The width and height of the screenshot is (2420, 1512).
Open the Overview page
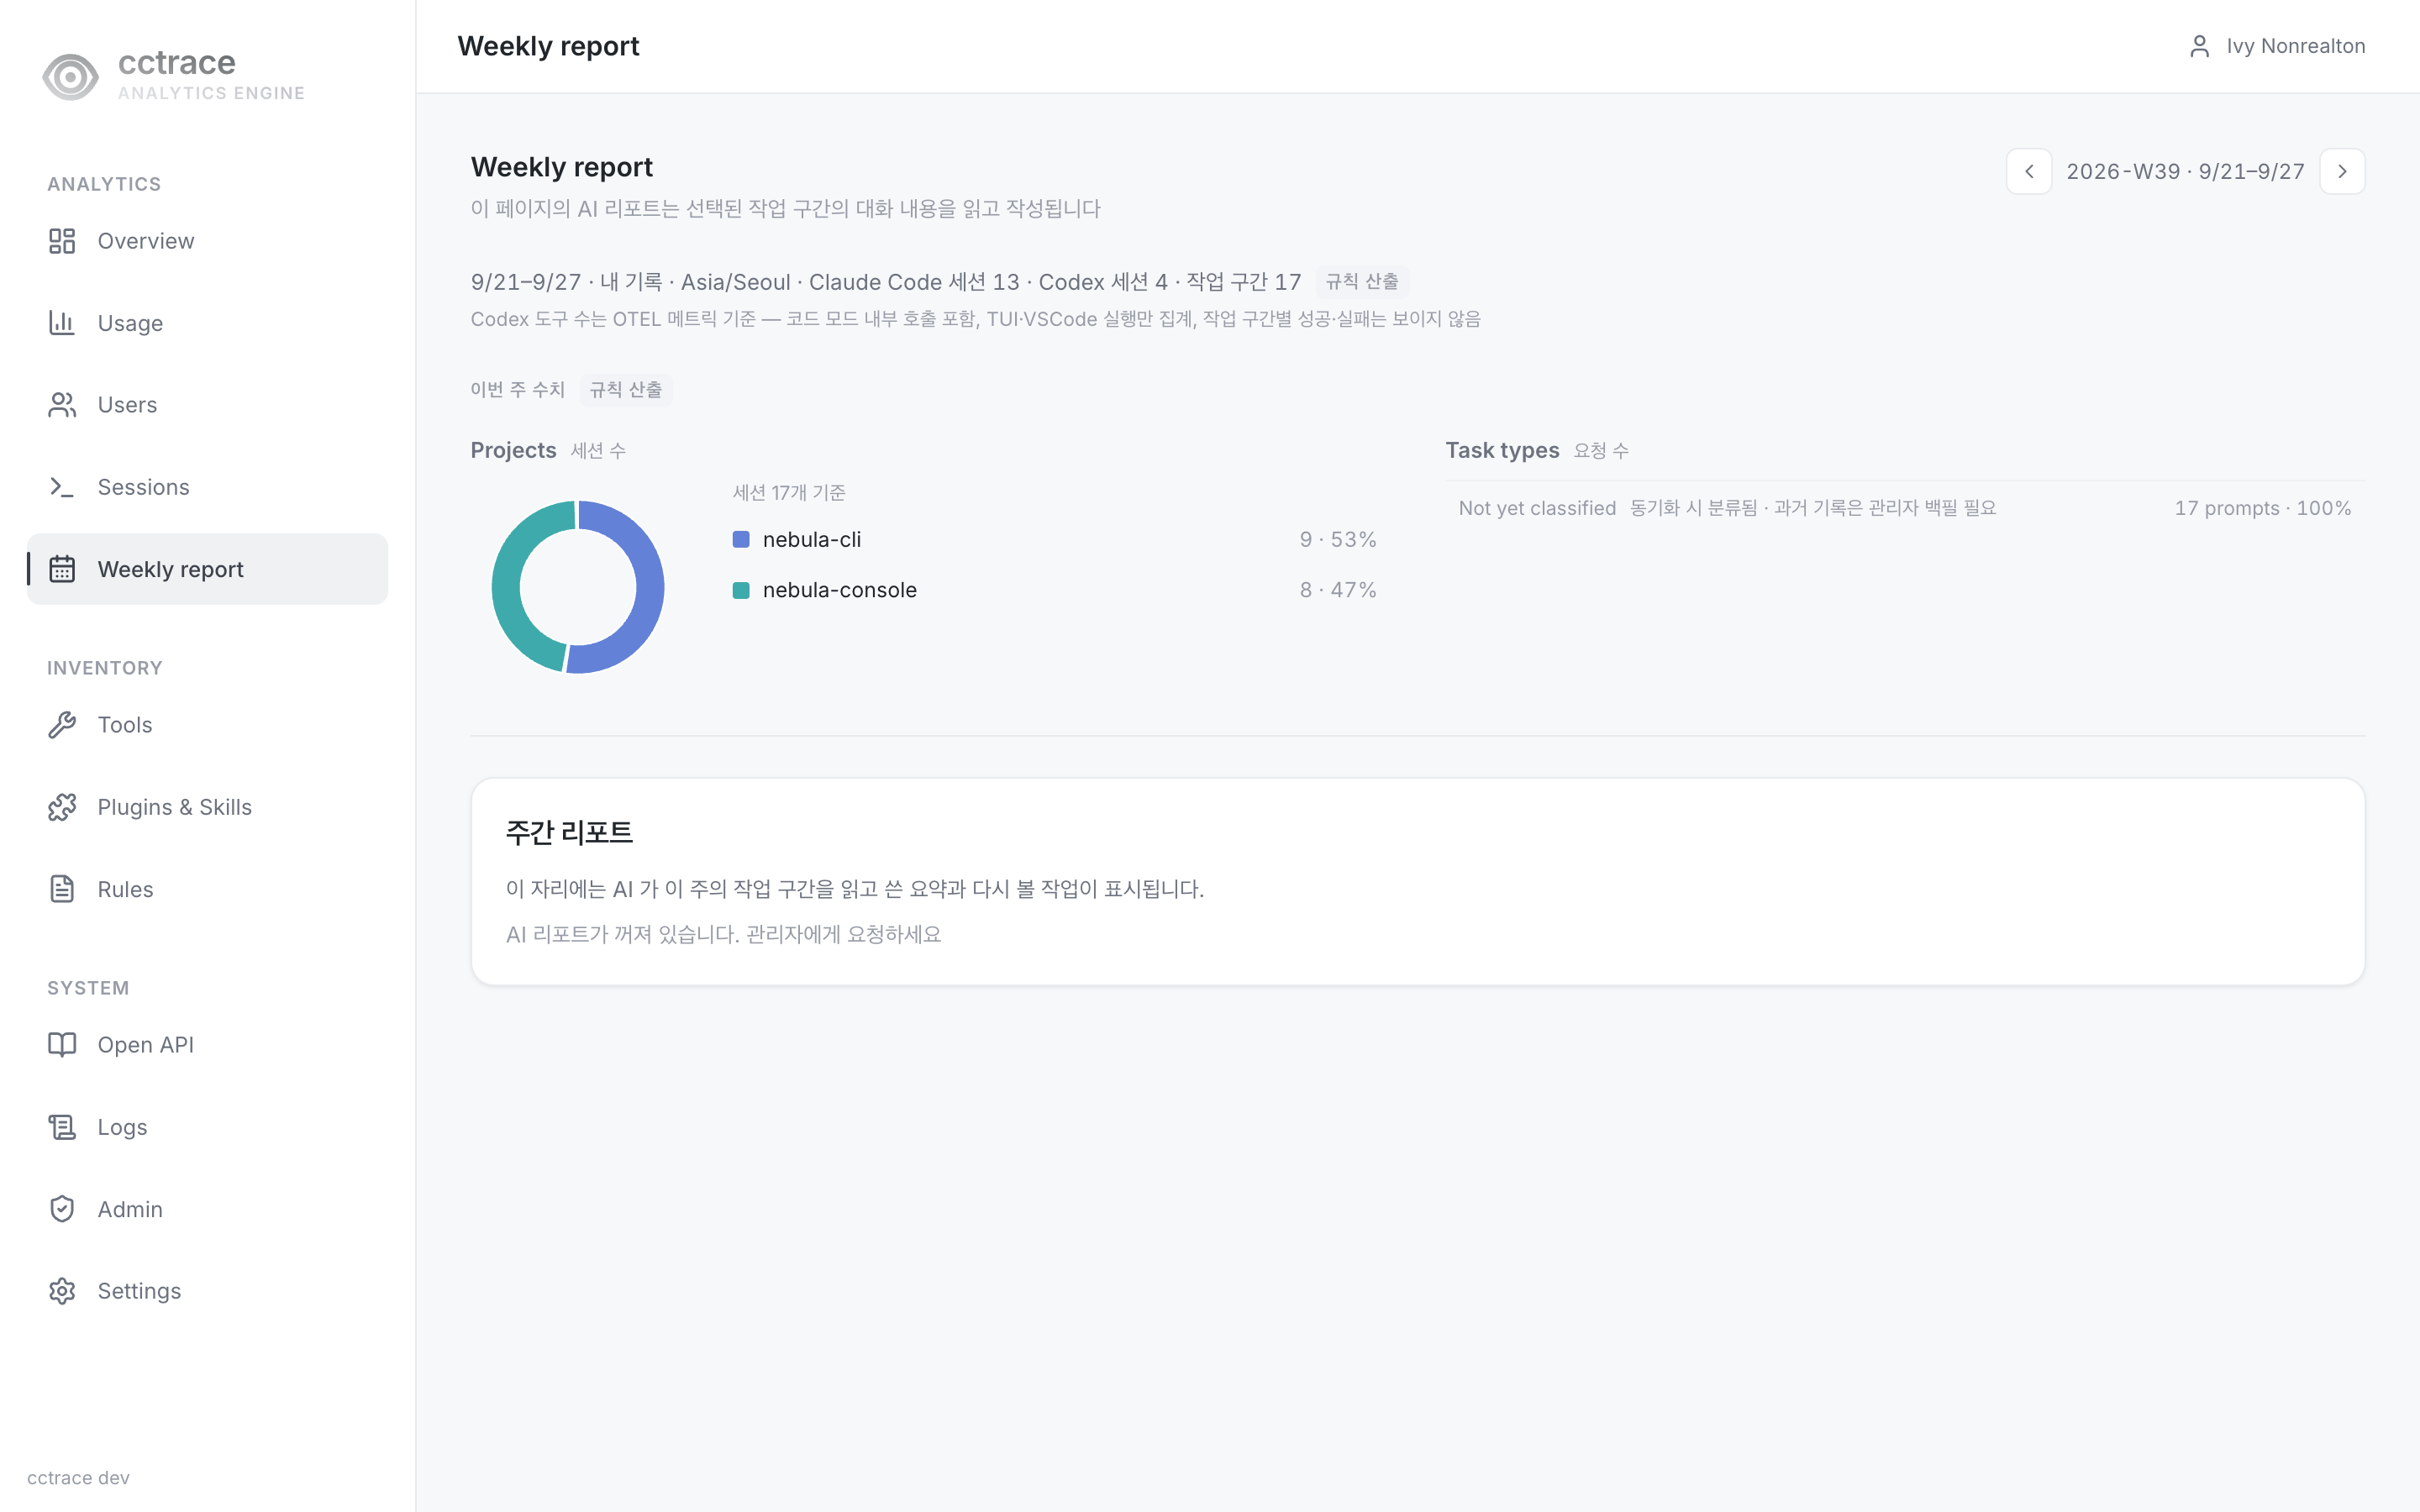(x=207, y=241)
